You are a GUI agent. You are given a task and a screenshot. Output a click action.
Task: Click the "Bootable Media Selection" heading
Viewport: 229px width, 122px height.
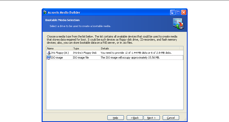62,20
